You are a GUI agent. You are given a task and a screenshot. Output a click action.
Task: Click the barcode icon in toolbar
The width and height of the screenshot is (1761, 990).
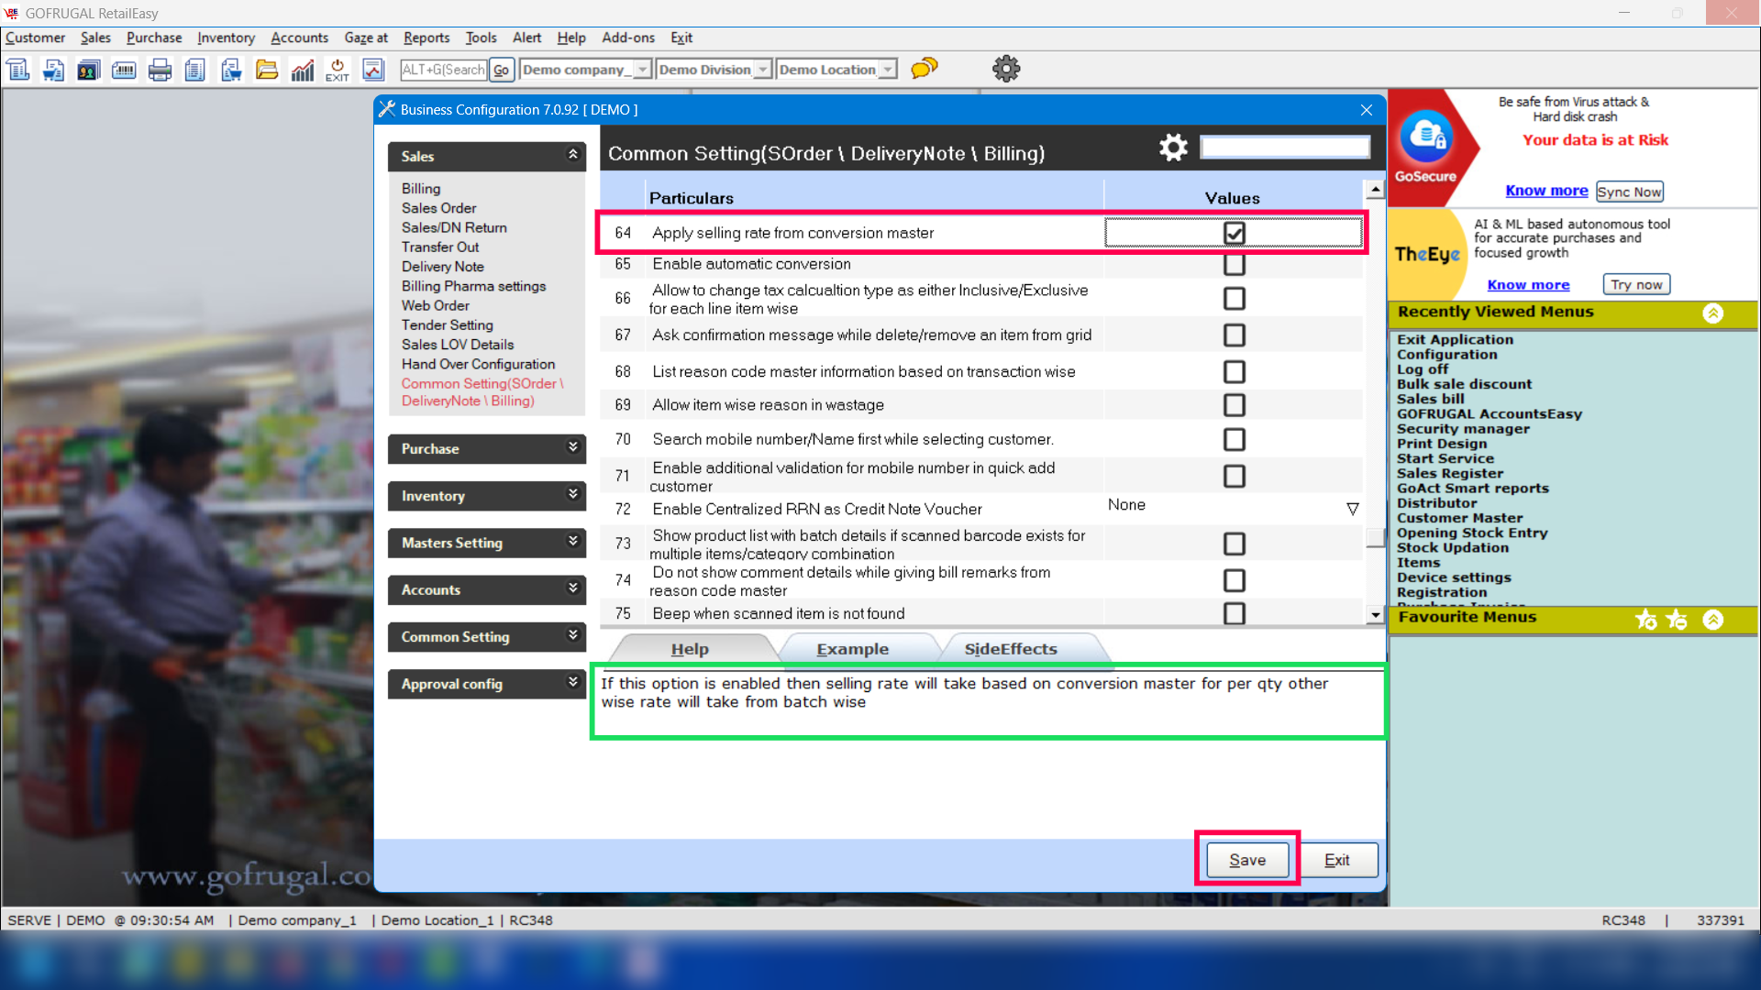pyautogui.click(x=124, y=70)
